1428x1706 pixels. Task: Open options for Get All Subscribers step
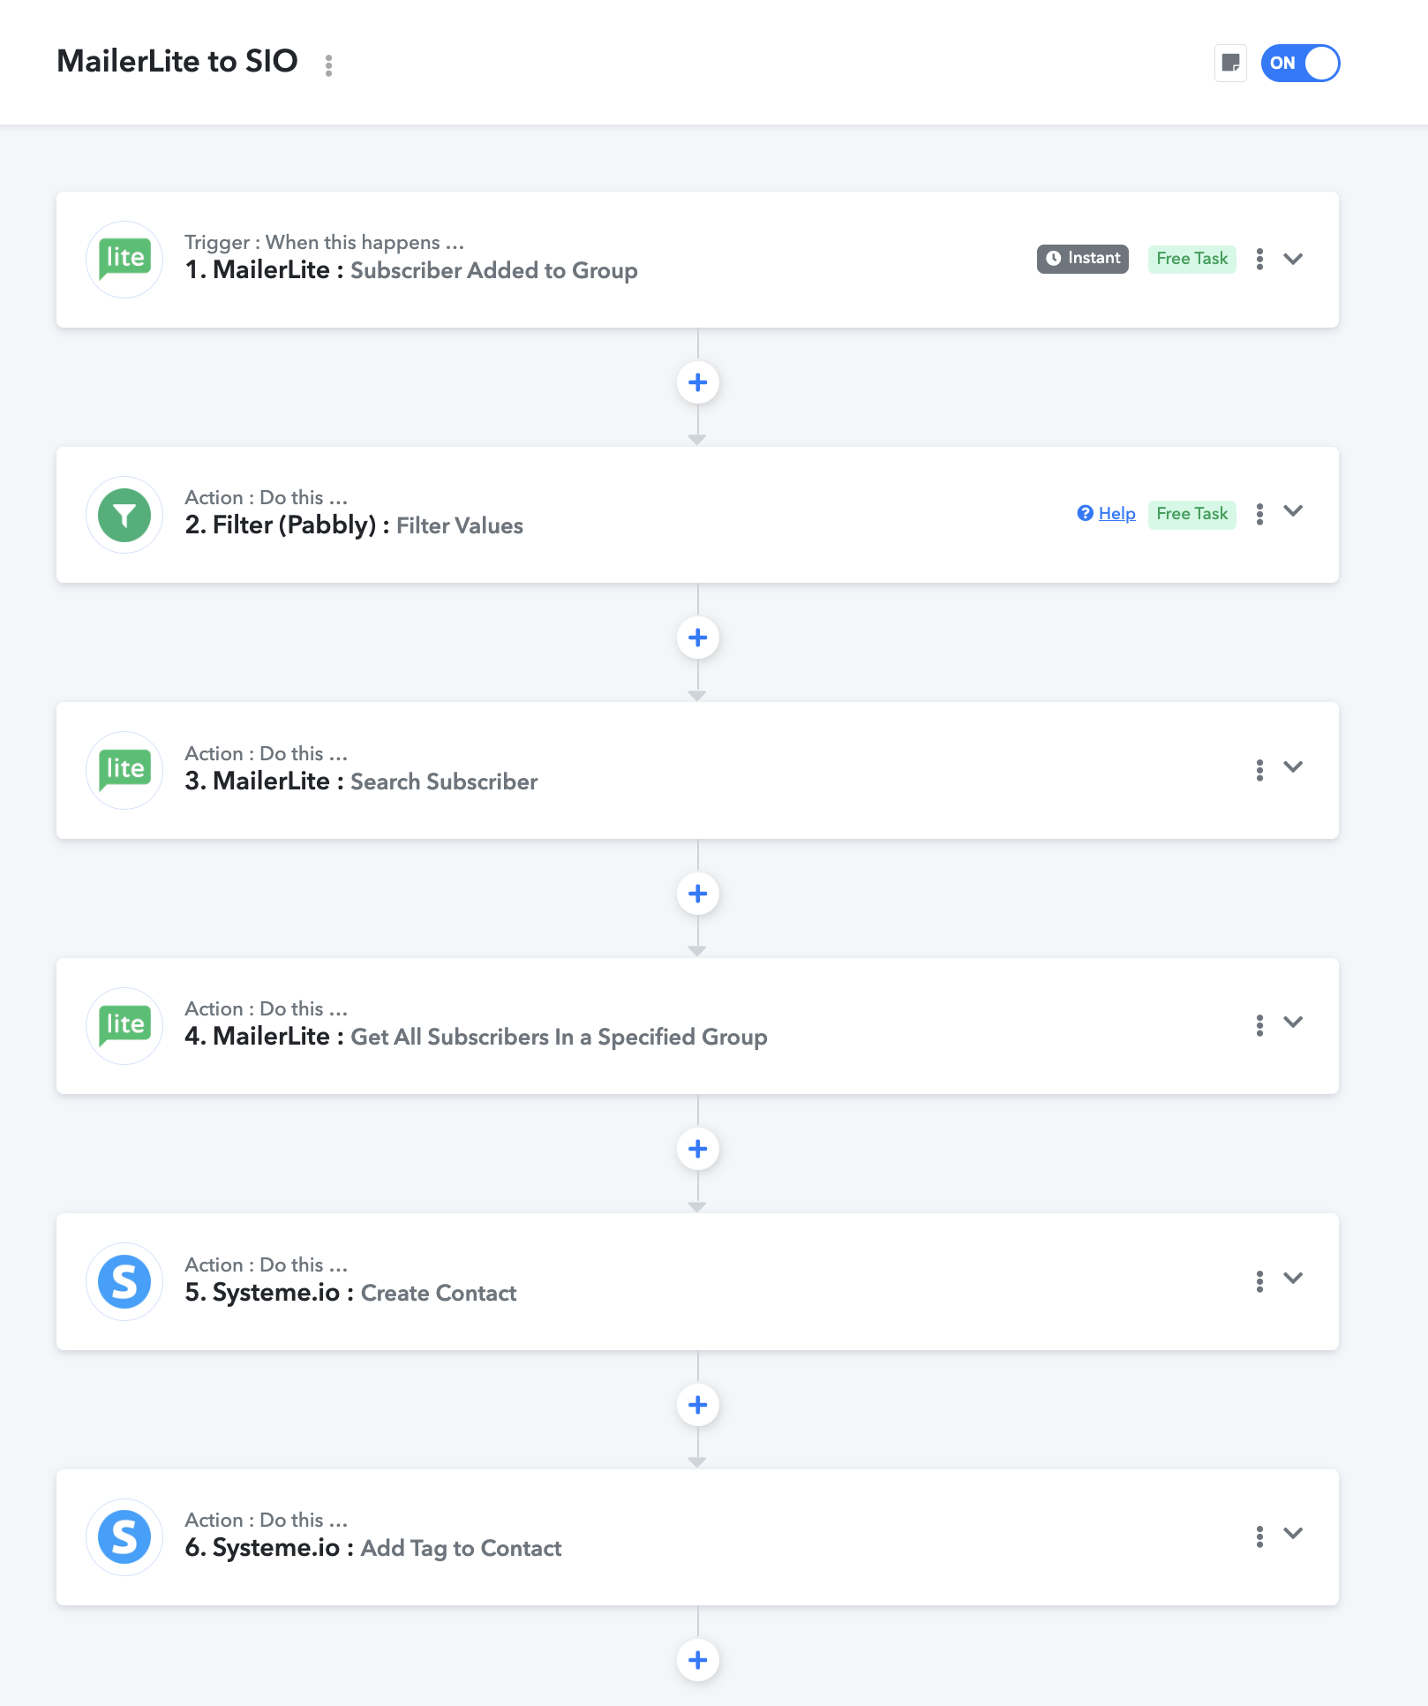point(1259,1025)
